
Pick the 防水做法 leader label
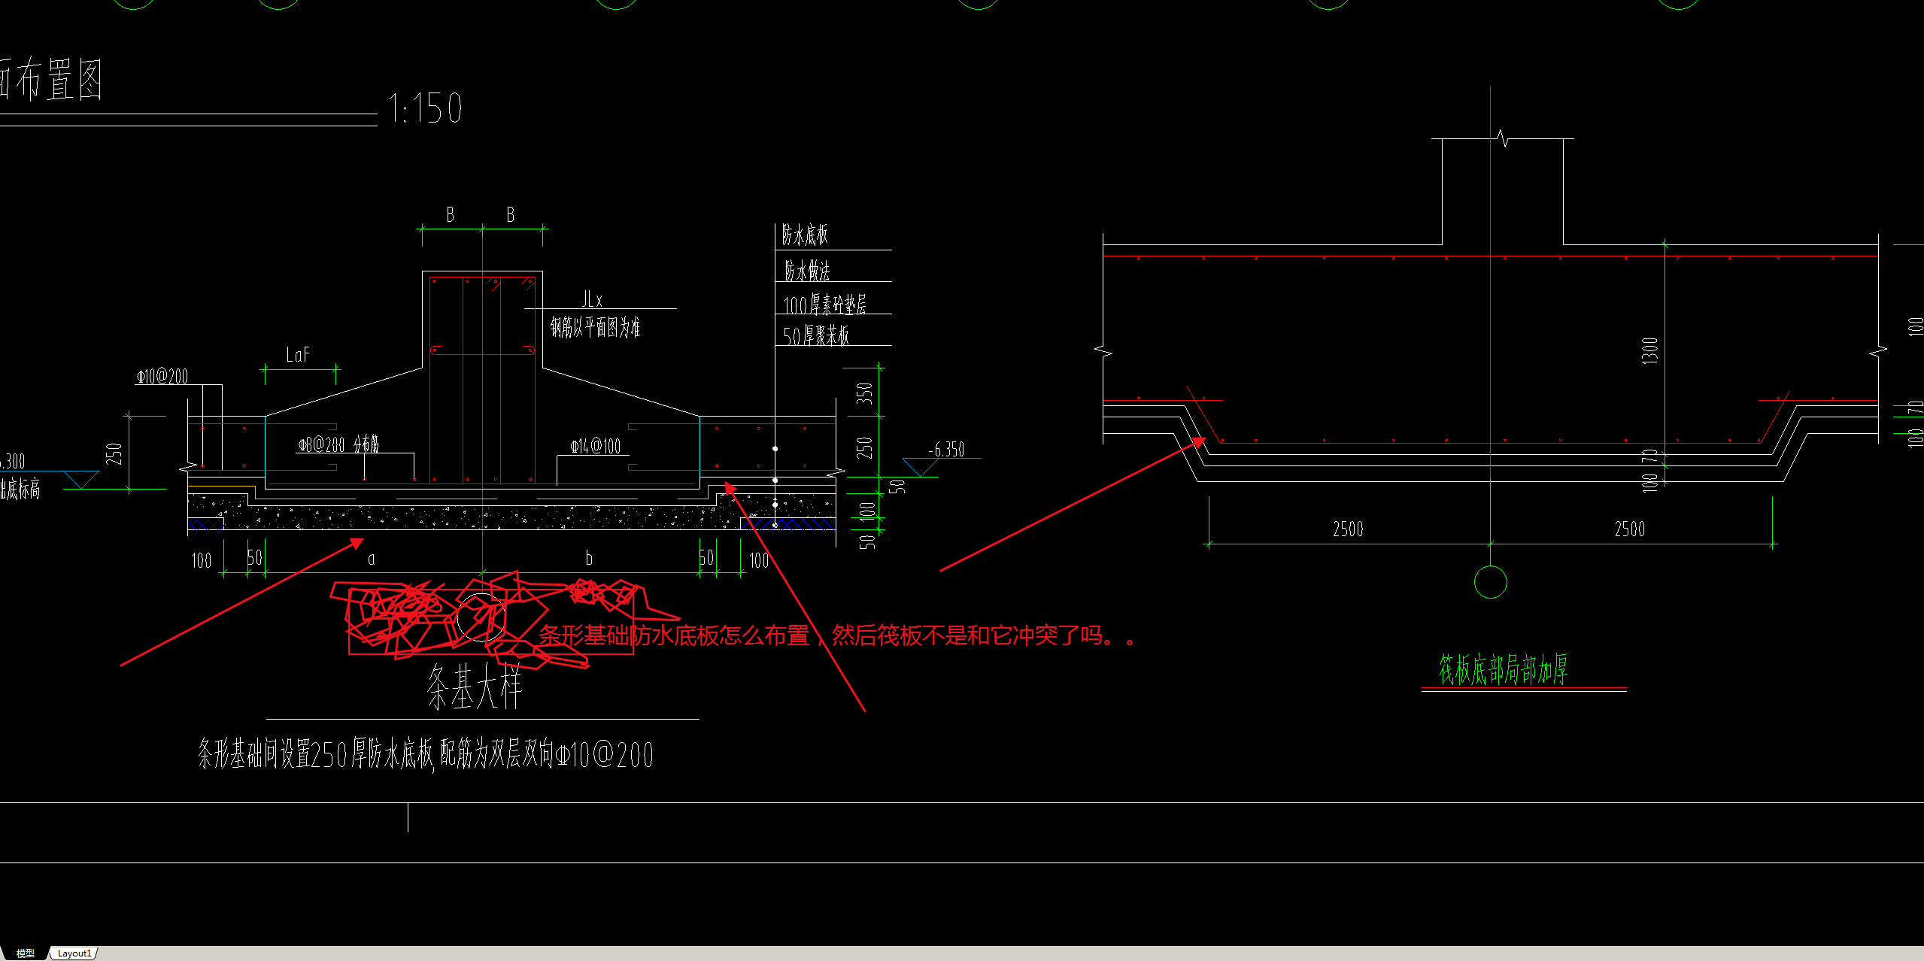807,270
